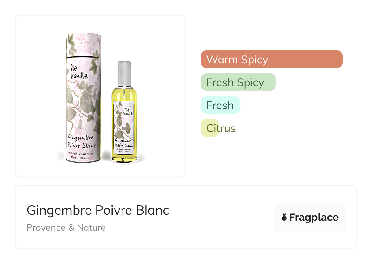Click the white label on the bottle
Image resolution: width=372 pixels, height=264 pixels.
124,128
